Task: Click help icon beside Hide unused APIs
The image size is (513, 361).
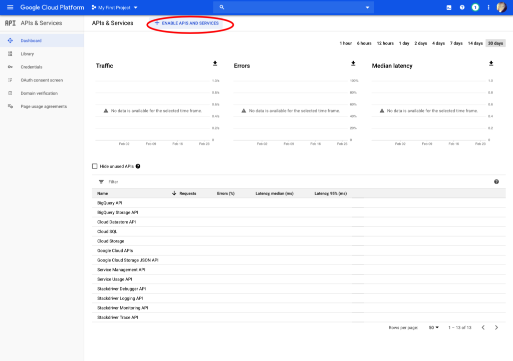Action: click(x=138, y=166)
